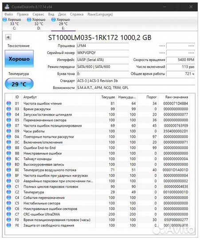Click status orb for attribute C6

(x=9, y=208)
